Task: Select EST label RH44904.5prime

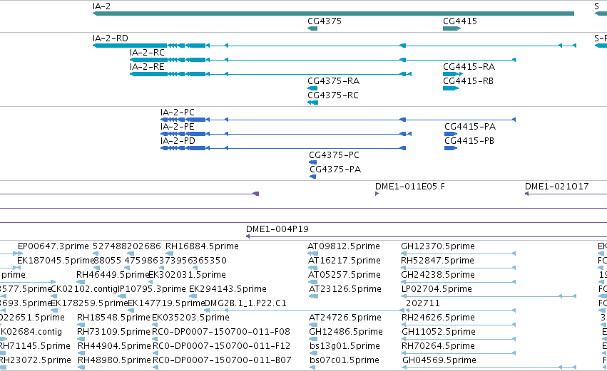Action: click(114, 347)
